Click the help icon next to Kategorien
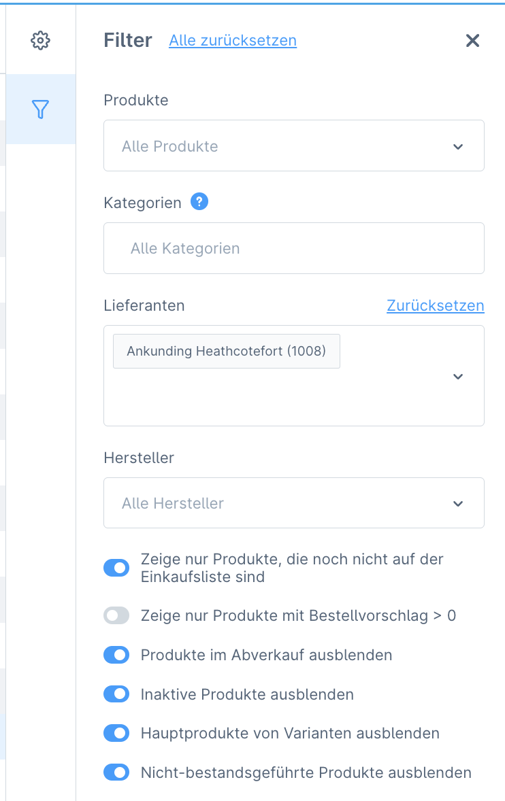Screen dimensions: 505x801 (199, 201)
